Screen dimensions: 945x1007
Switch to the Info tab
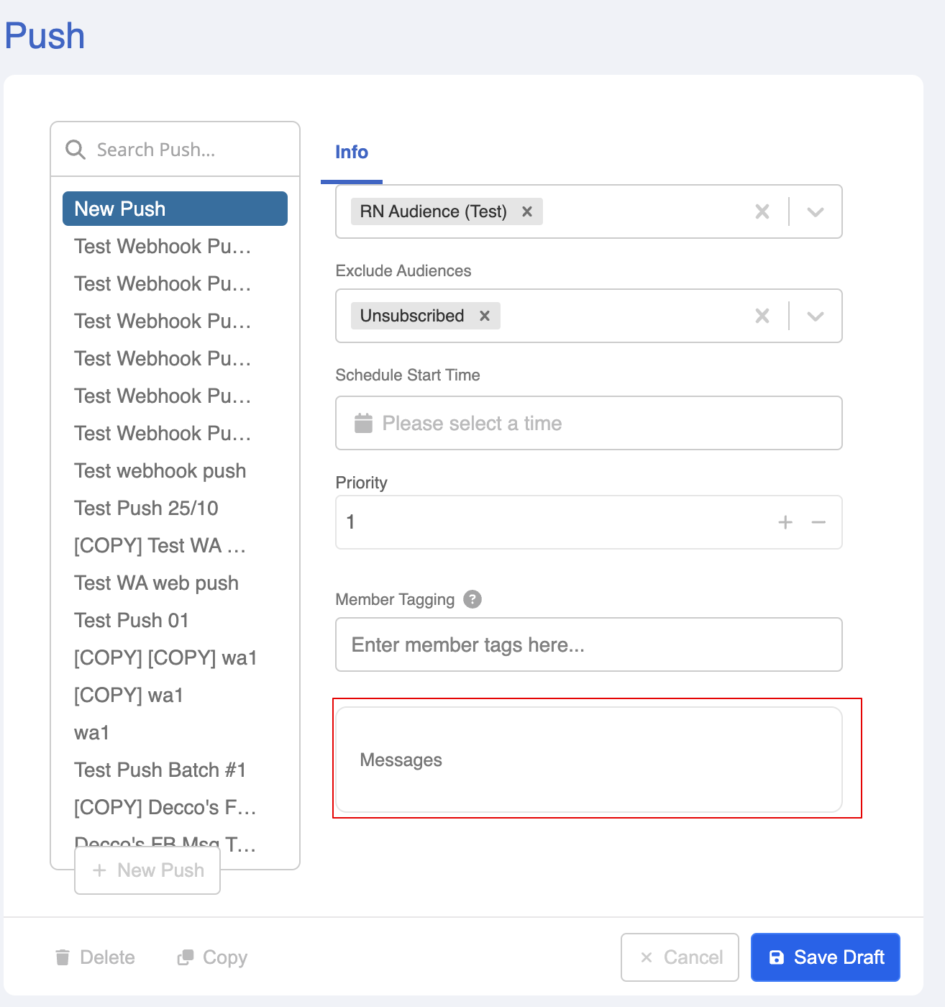coord(352,152)
